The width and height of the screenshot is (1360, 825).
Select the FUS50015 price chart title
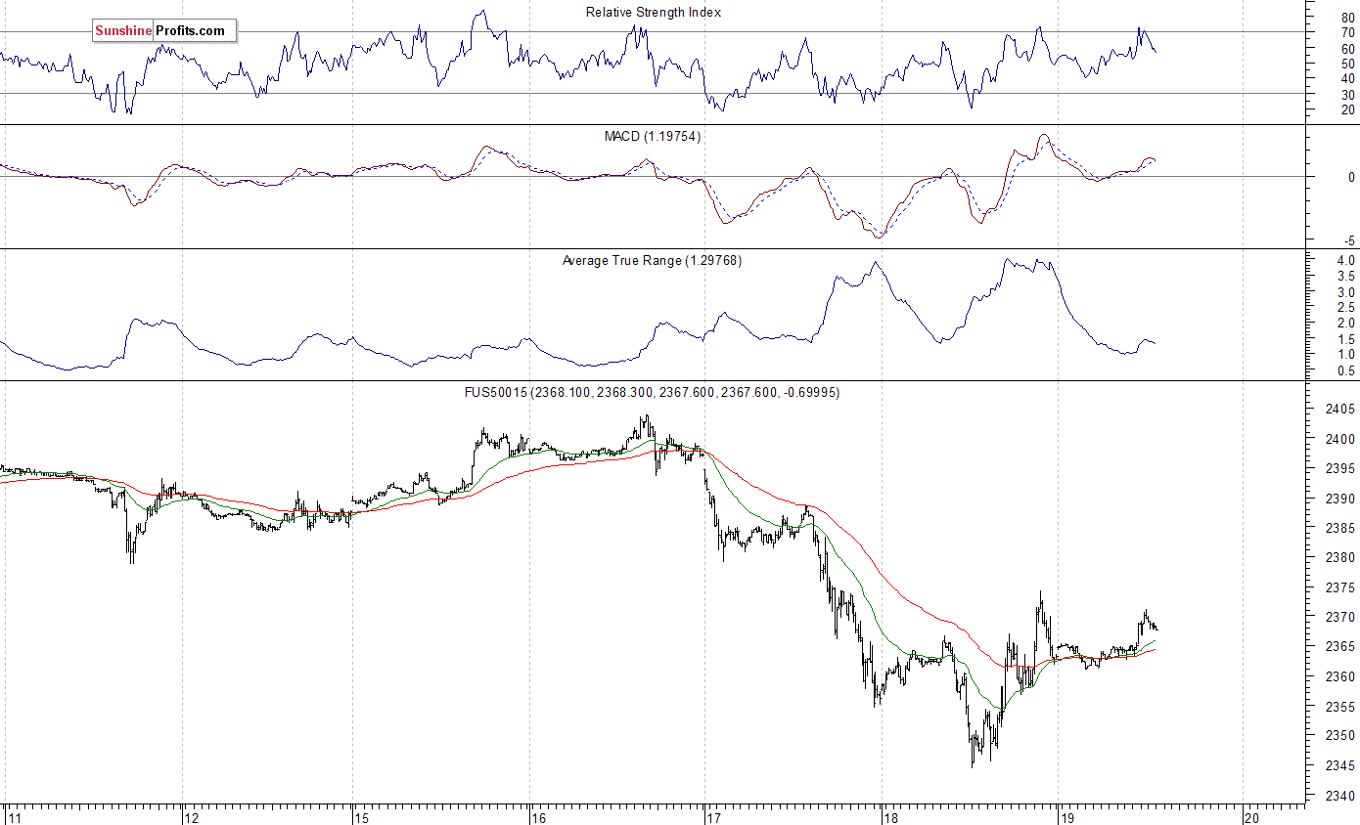tap(652, 392)
